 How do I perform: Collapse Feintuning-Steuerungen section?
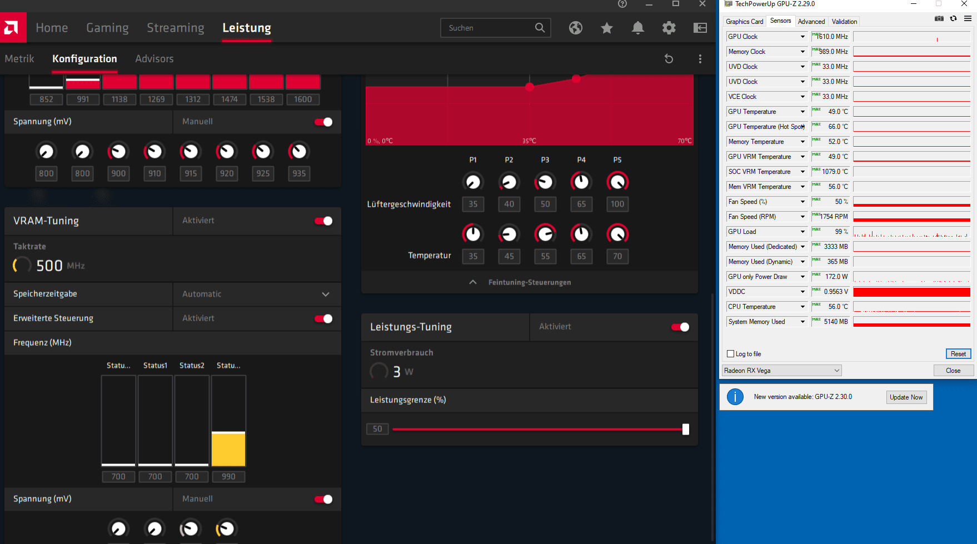(x=530, y=282)
